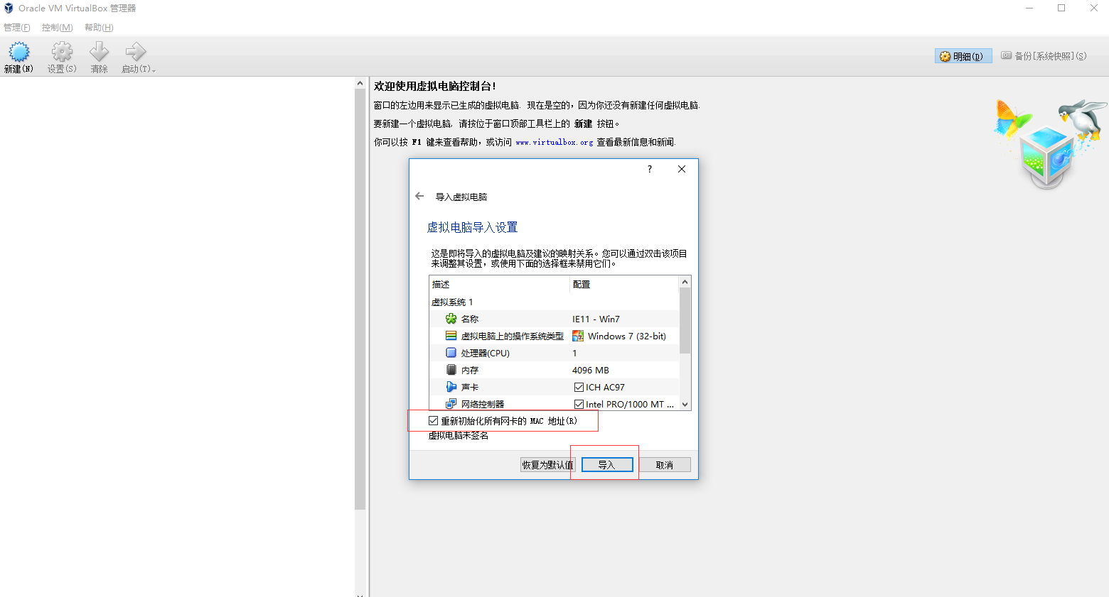This screenshot has height=597, width=1109.
Task: Click the memory chip icon beside 内存
Action: pos(451,370)
